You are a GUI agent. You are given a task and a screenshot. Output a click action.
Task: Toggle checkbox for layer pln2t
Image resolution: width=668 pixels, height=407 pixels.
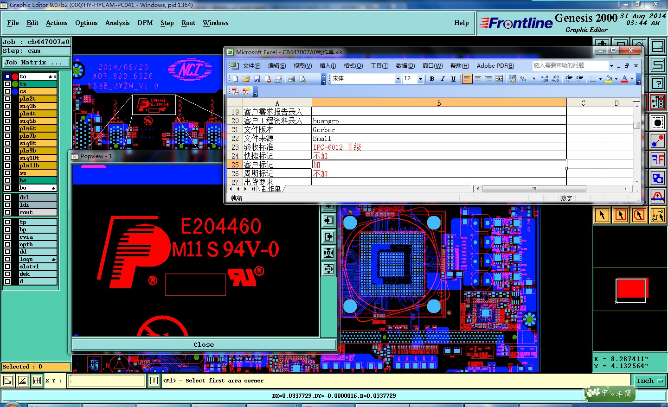[7, 99]
